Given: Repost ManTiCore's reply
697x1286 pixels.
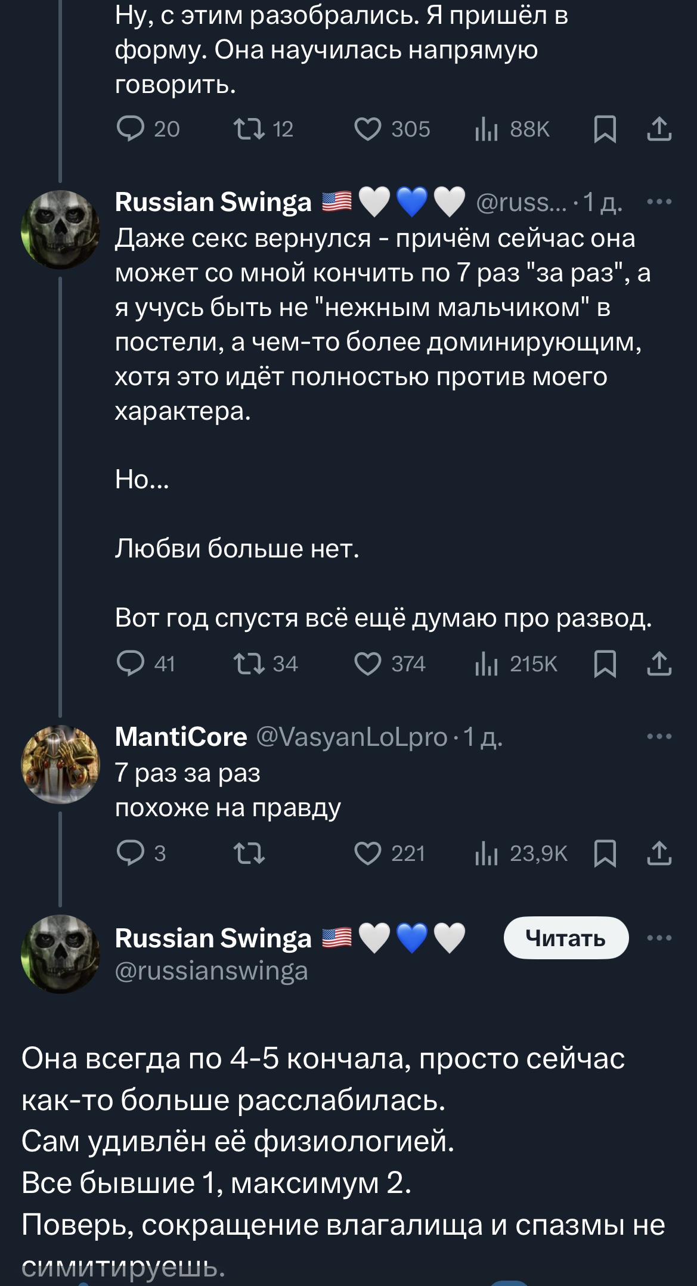Looking at the screenshot, I should pos(249,853).
